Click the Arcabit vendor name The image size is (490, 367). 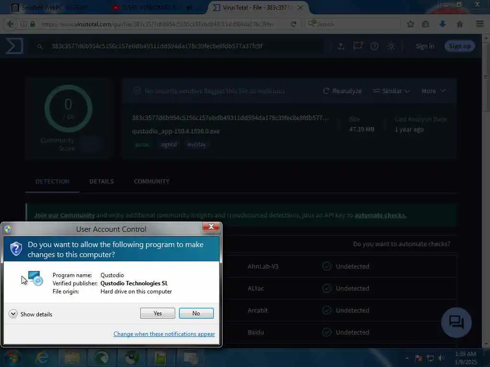coord(257,310)
